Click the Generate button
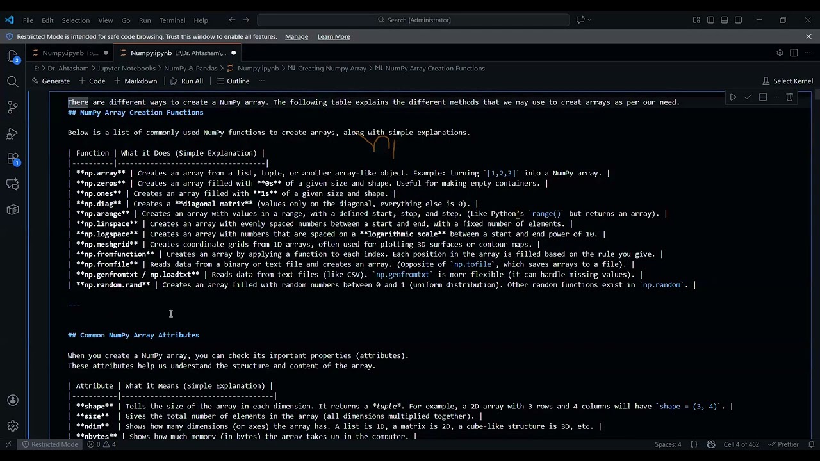 point(51,81)
